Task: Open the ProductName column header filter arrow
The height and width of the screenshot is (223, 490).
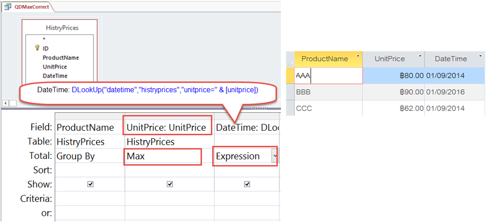Action: click(358, 56)
